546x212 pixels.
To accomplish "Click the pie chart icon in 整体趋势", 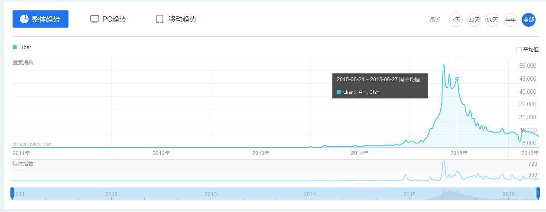I will (24, 19).
